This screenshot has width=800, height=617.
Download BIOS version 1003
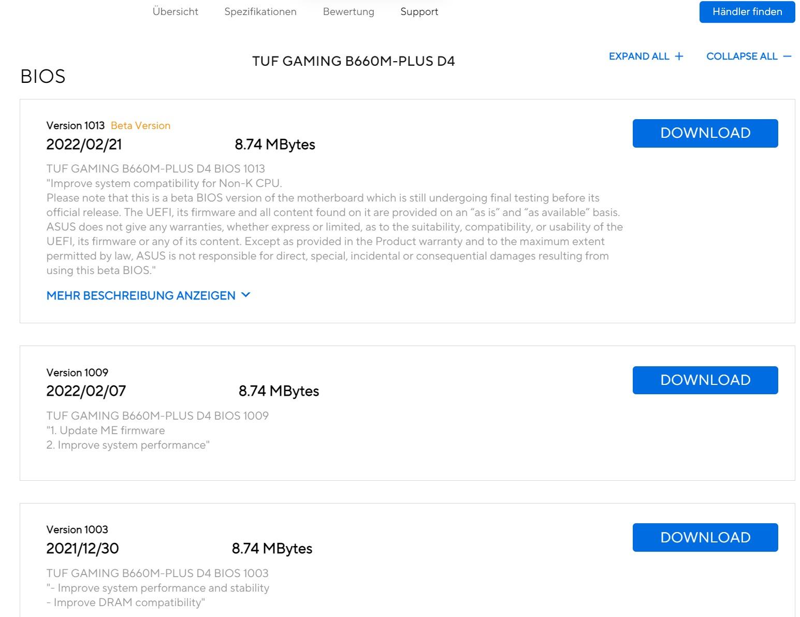point(705,537)
